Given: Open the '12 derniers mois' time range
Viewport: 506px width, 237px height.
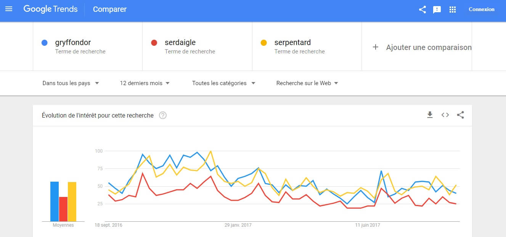Looking at the screenshot, I should 145,83.
